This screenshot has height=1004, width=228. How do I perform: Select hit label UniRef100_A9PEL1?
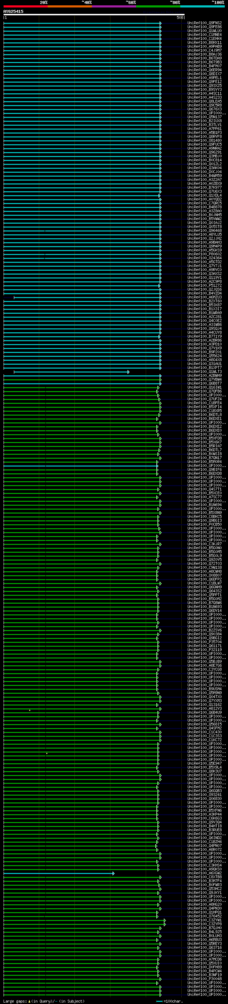pyautogui.click(x=204, y=78)
